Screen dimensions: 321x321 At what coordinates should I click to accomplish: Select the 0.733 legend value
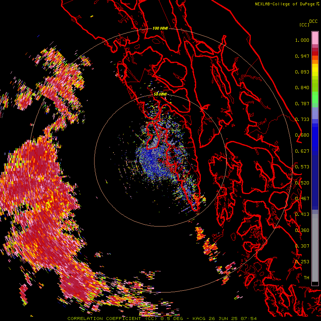(302, 119)
